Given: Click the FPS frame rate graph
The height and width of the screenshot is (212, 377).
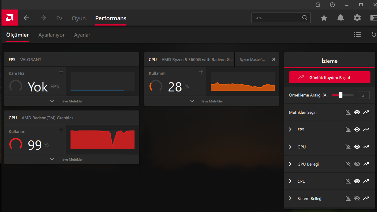Looking at the screenshot, I should [102, 81].
